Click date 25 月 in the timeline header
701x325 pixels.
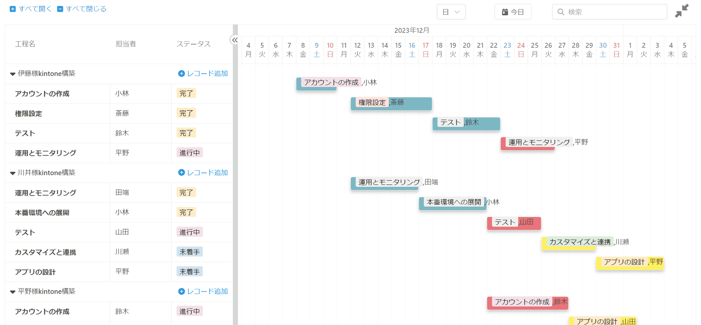pos(535,50)
